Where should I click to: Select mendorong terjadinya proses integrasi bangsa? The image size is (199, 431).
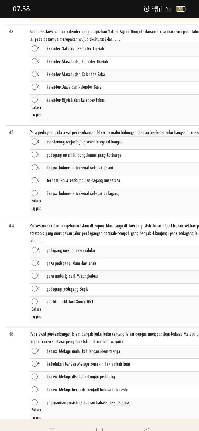pyautogui.click(x=35, y=142)
